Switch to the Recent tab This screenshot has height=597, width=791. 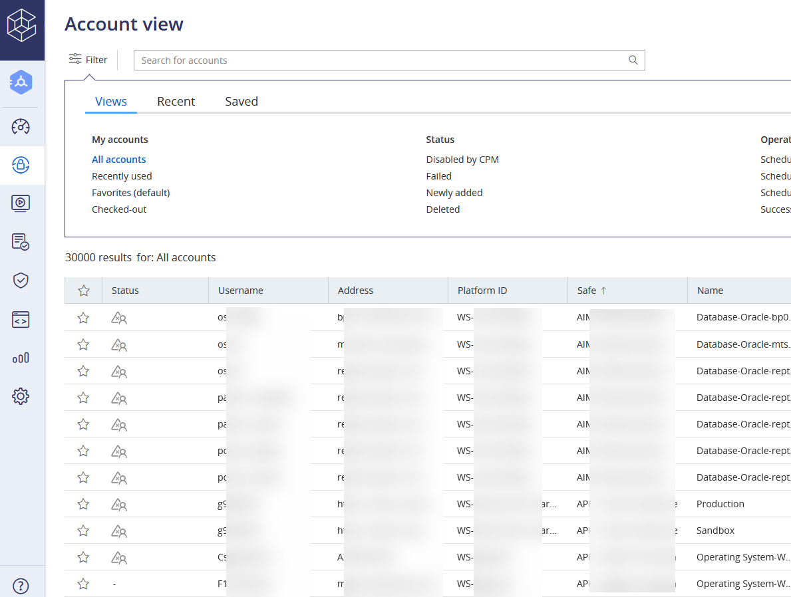(176, 101)
